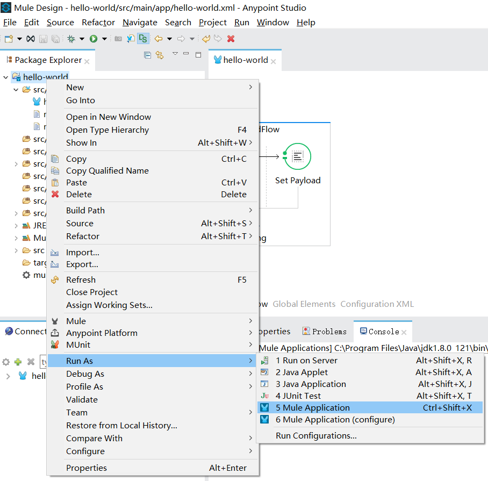Click the green Run toolbar button
Image resolution: width=488 pixels, height=481 pixels.
(94, 39)
